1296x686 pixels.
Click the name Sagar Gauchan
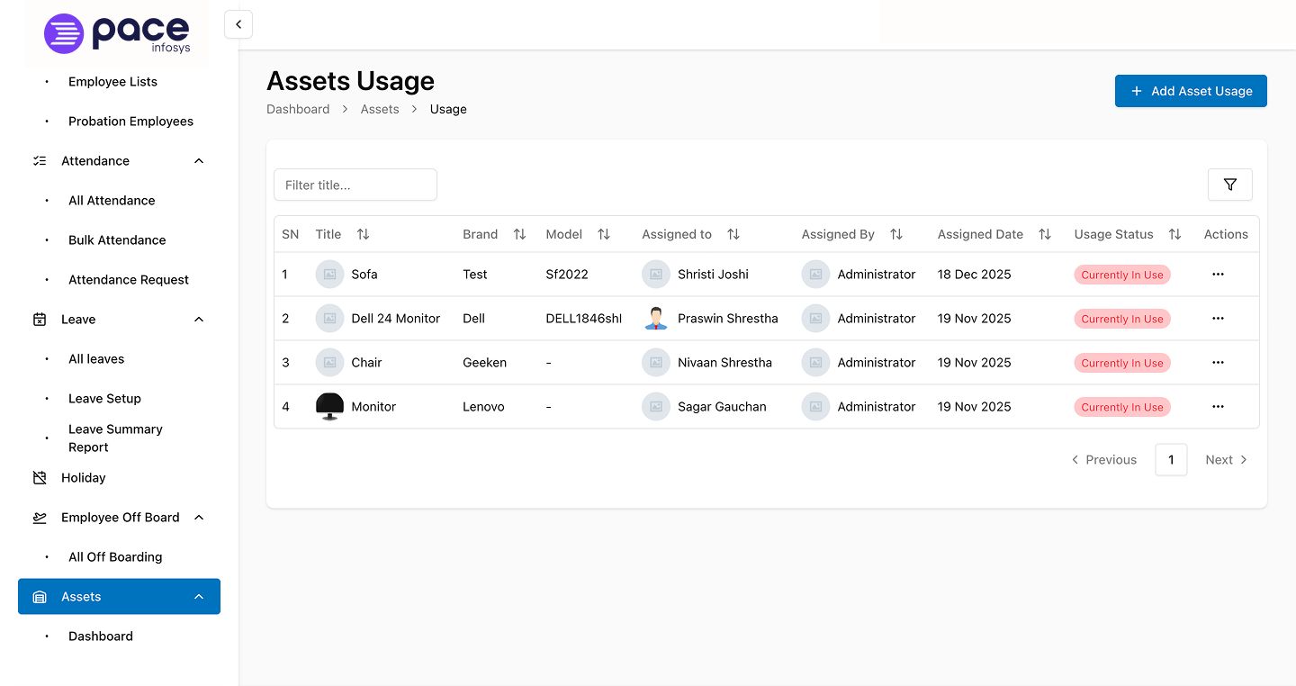pos(722,407)
